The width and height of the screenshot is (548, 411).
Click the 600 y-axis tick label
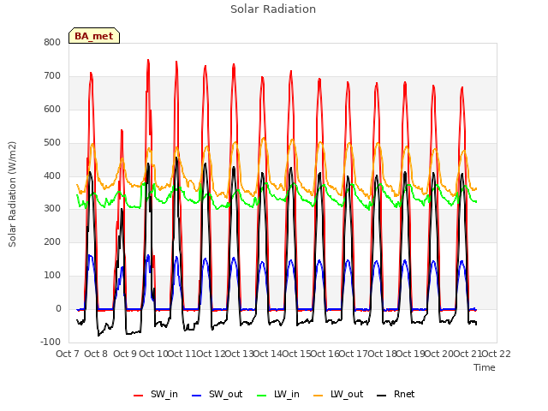tap(52, 110)
